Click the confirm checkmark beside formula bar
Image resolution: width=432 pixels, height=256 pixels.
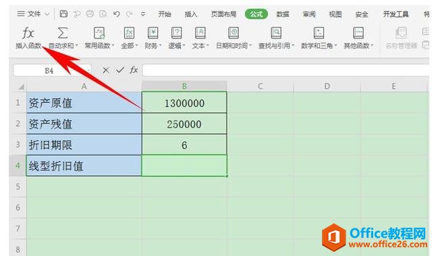pos(120,70)
